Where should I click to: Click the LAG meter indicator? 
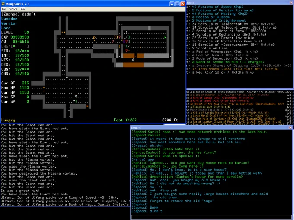point(15,46)
